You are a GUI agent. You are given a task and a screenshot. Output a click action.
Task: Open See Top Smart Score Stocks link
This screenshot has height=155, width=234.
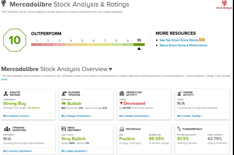[179, 40]
